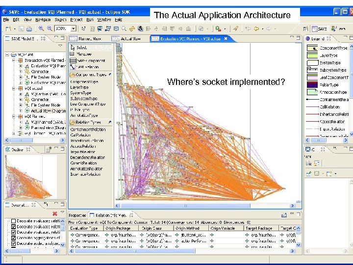Switch to the Actual View tab
The width and height of the screenshot is (353, 265).
(x=126, y=39)
